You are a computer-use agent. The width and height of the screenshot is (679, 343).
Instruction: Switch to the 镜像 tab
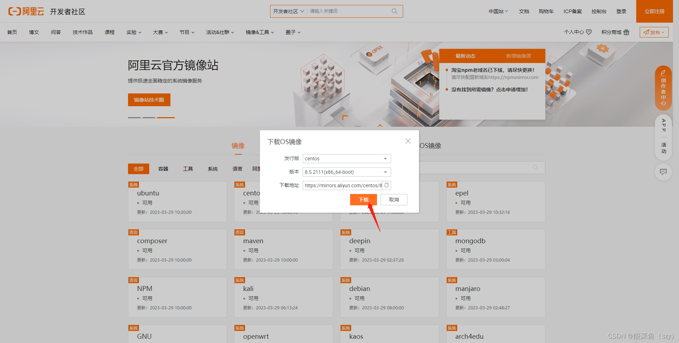238,146
